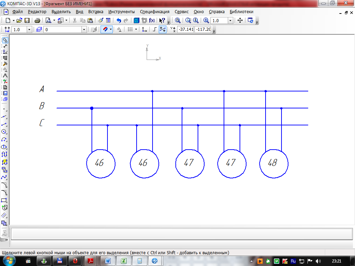Open the Вставка menu
The width and height of the screenshot is (355, 266).
[x=96, y=12]
